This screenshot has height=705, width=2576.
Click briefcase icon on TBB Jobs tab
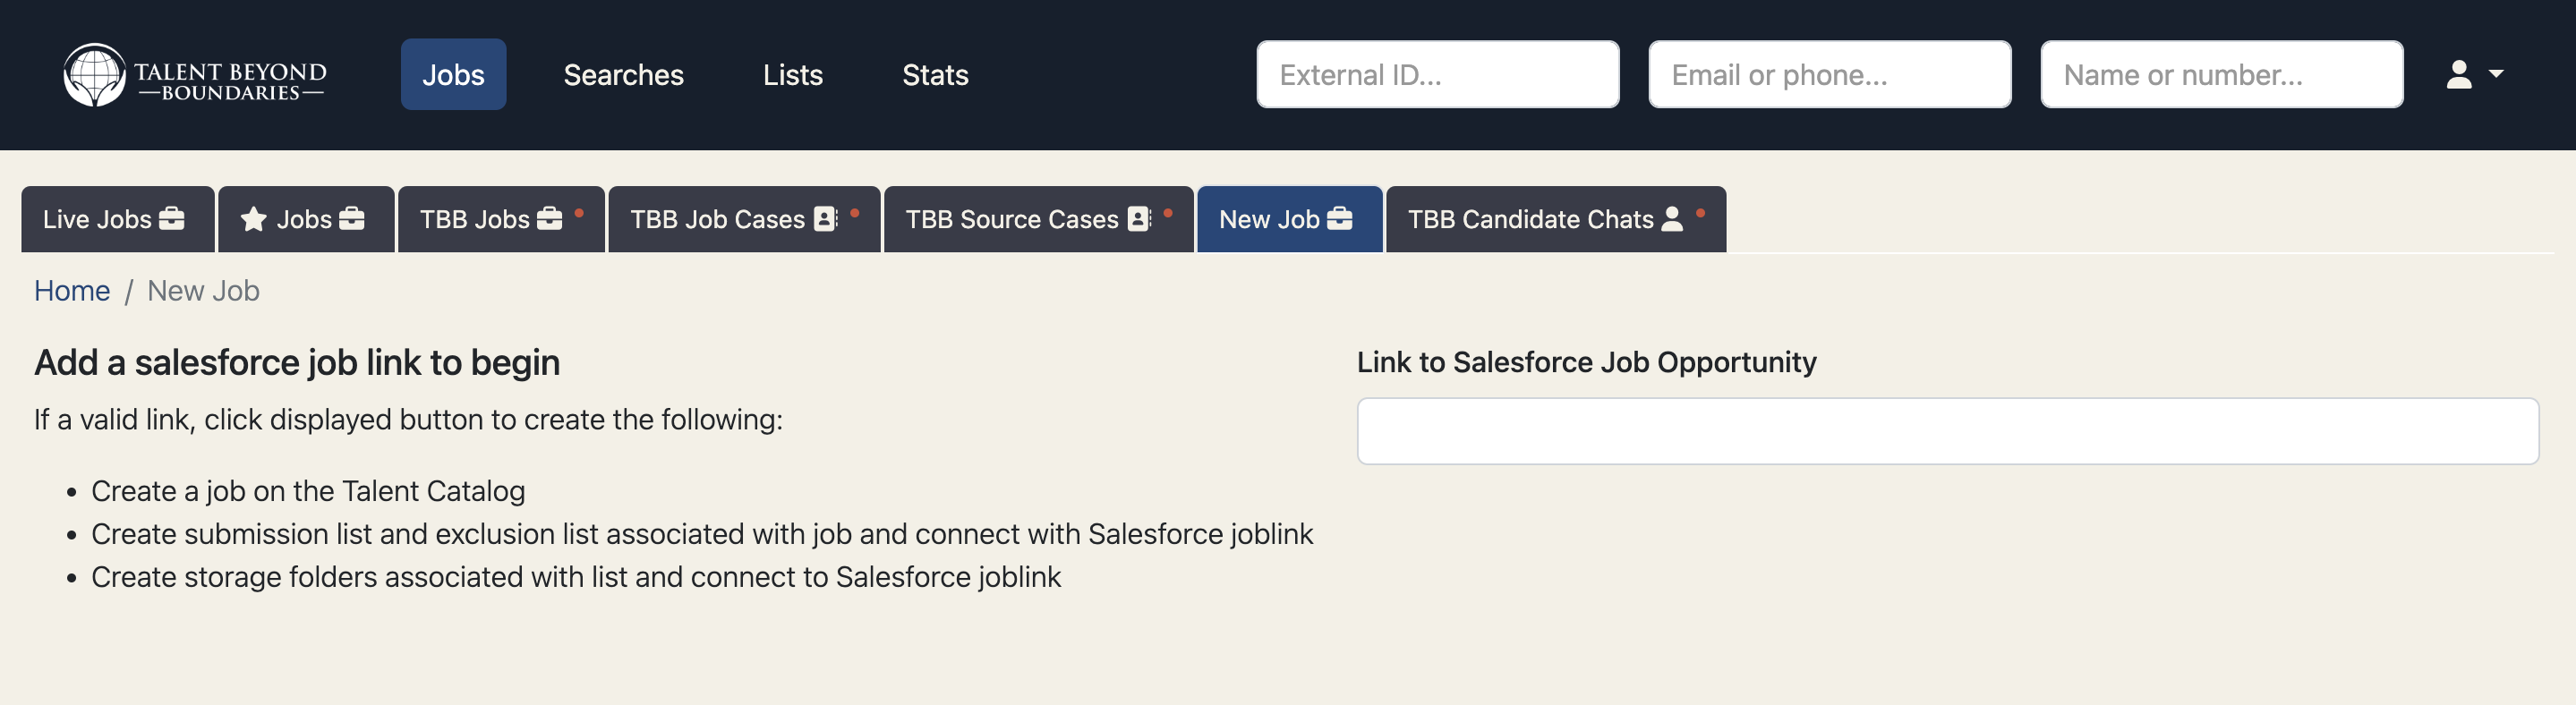coord(550,218)
